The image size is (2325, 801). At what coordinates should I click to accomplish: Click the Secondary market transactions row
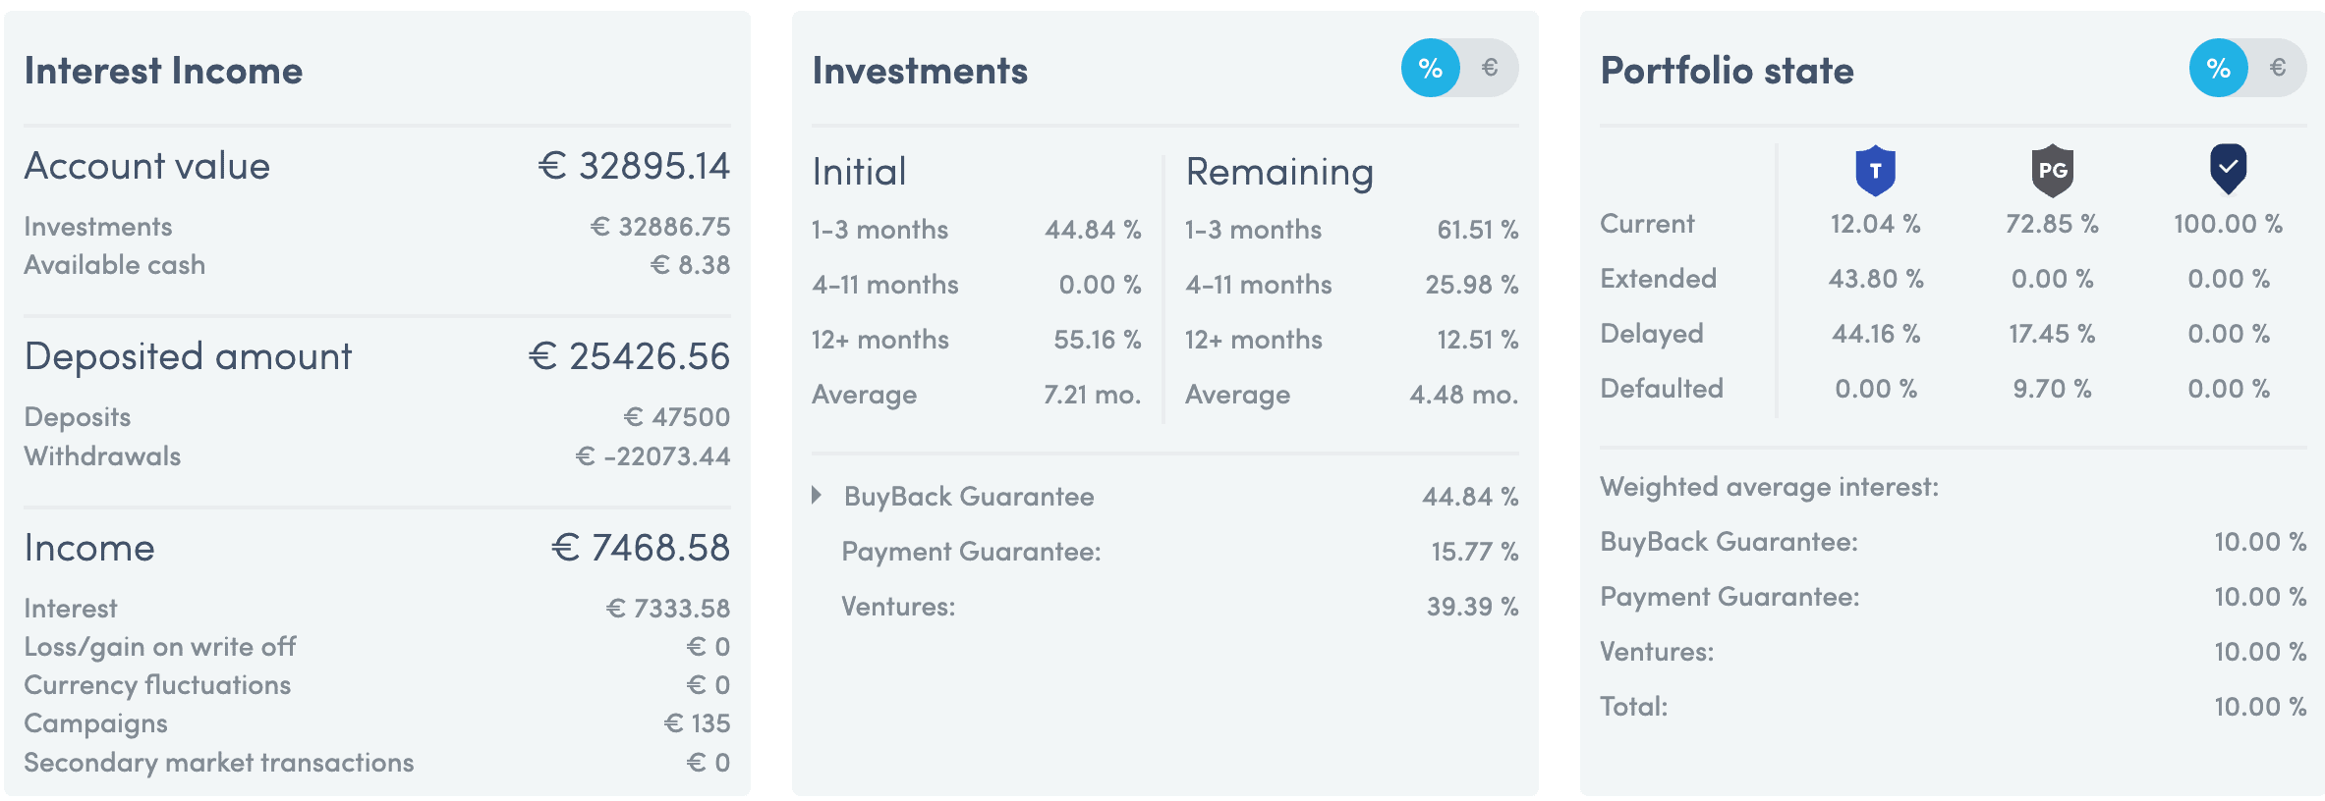[377, 763]
